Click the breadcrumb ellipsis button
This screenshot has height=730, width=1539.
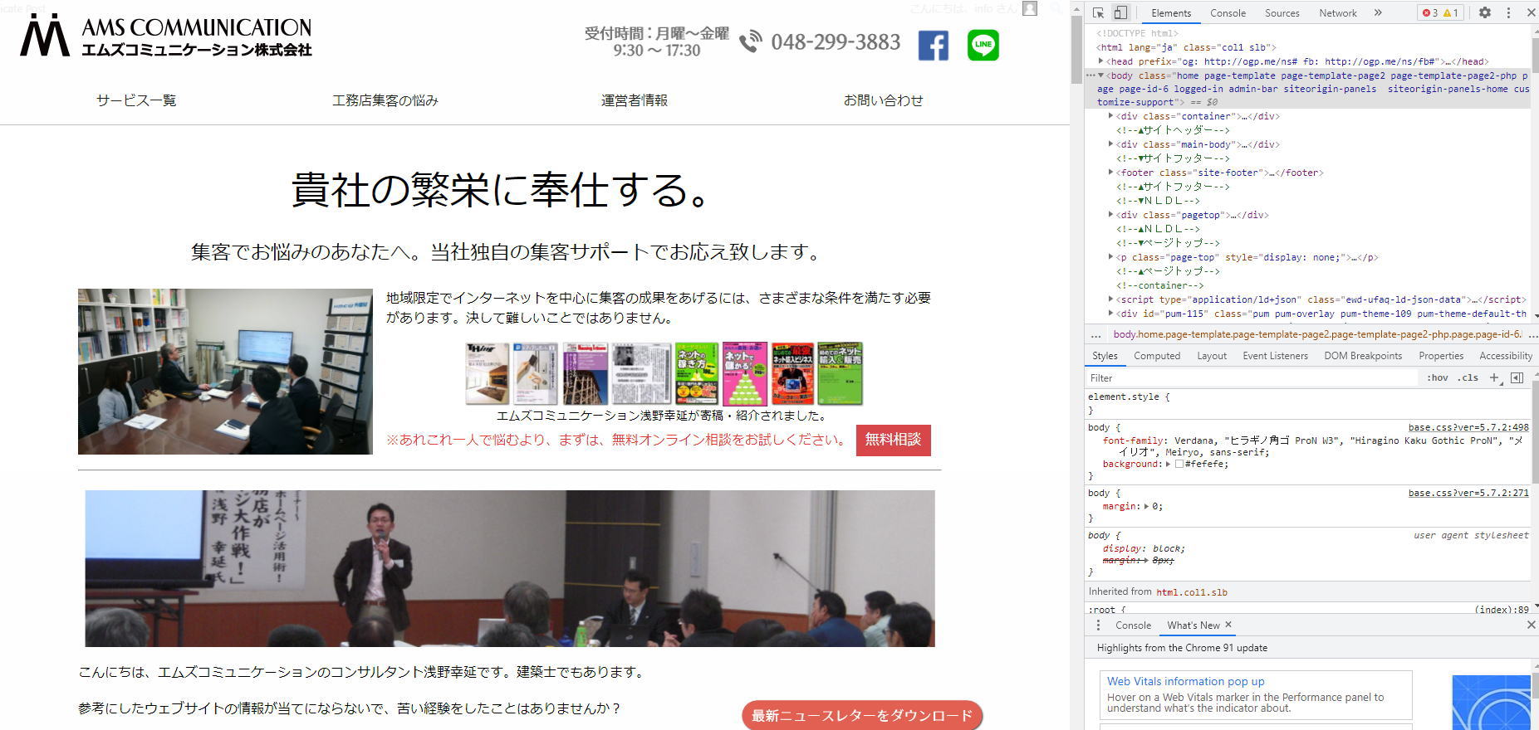click(x=1096, y=335)
